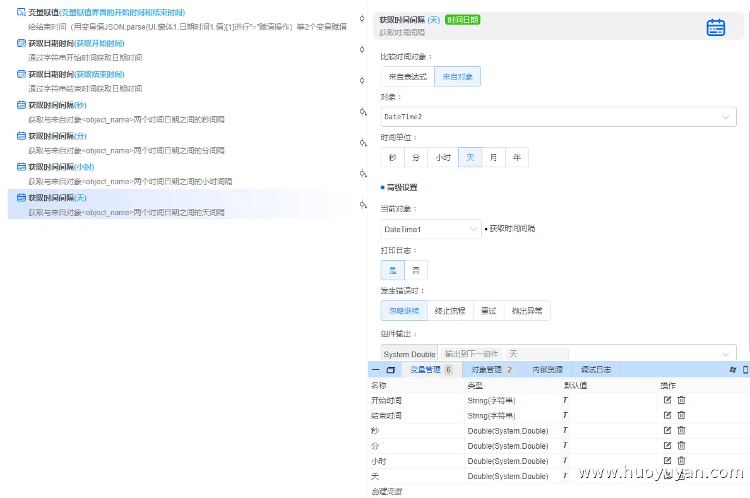Open the DateTime2 object dropdown
Image resolution: width=750 pixels, height=498 pixels.
tap(558, 117)
